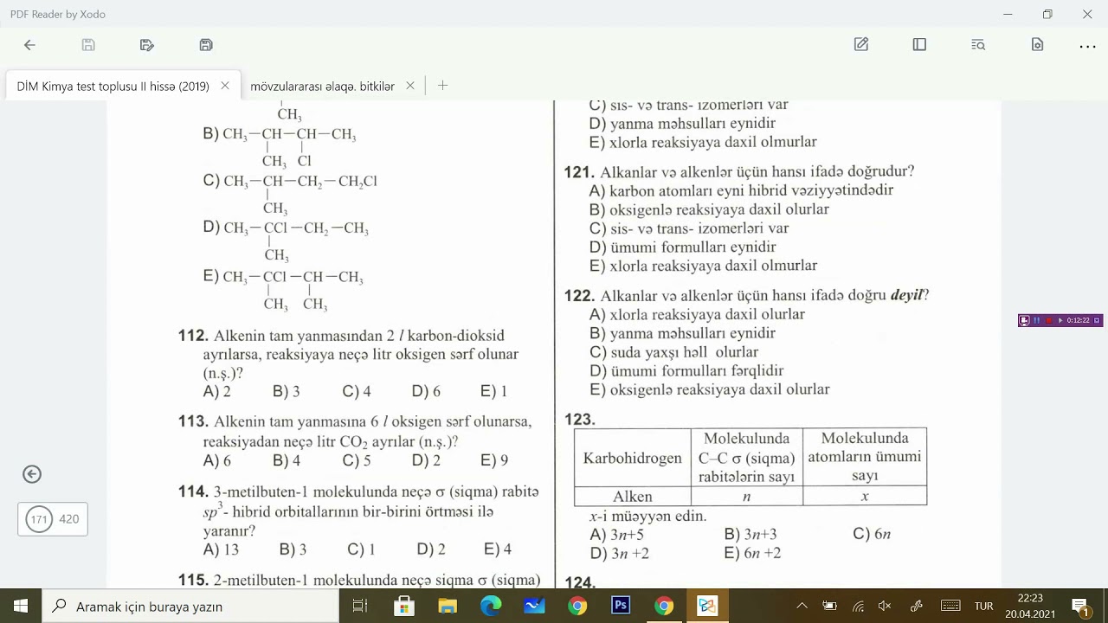Close the mövzulararası əlaqə. bitkilər tab

pos(410,86)
